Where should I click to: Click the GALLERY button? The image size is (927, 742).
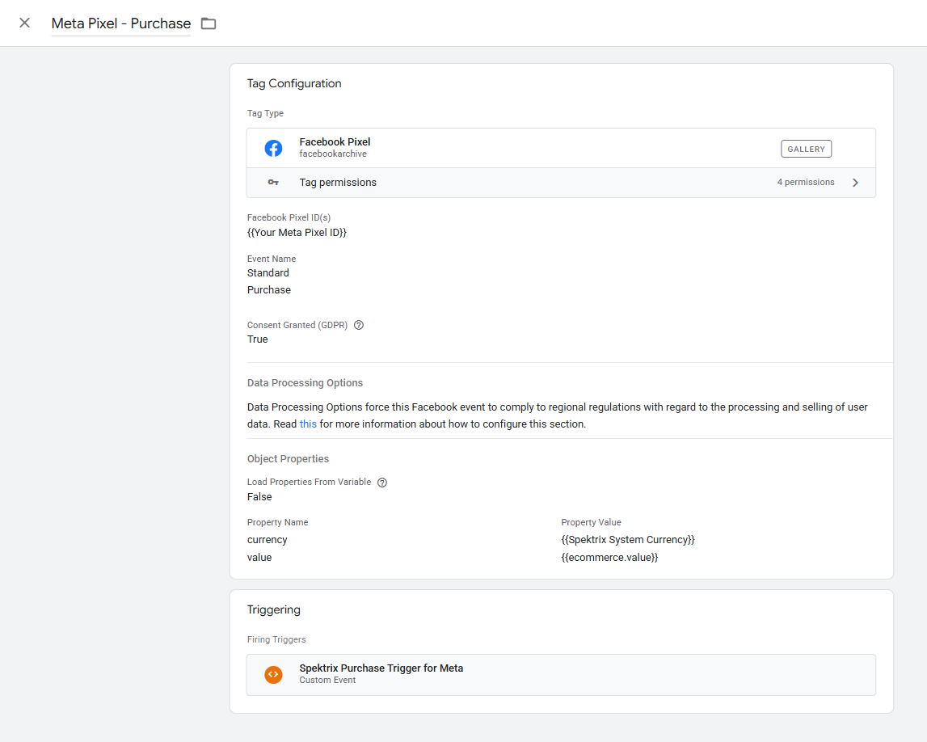tap(806, 148)
